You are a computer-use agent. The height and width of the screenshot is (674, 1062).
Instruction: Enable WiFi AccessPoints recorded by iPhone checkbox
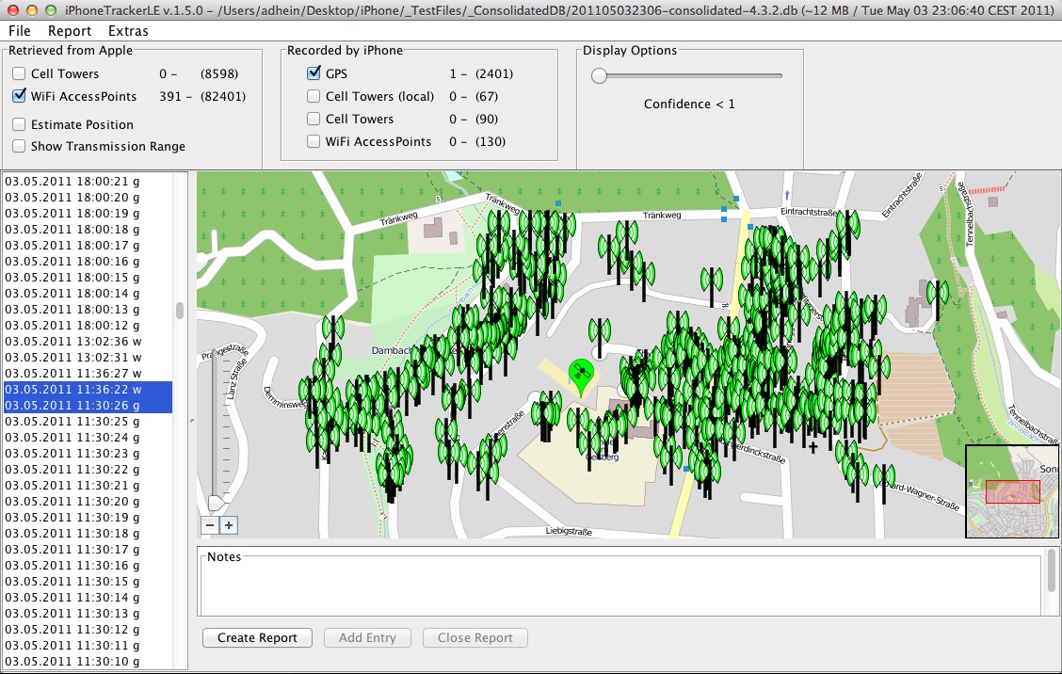tap(314, 141)
